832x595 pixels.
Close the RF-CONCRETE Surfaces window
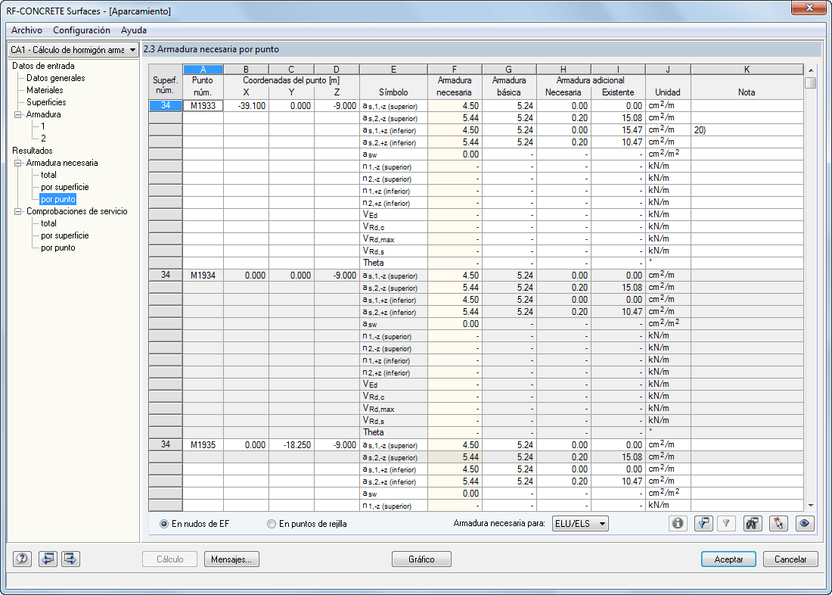coord(809,8)
